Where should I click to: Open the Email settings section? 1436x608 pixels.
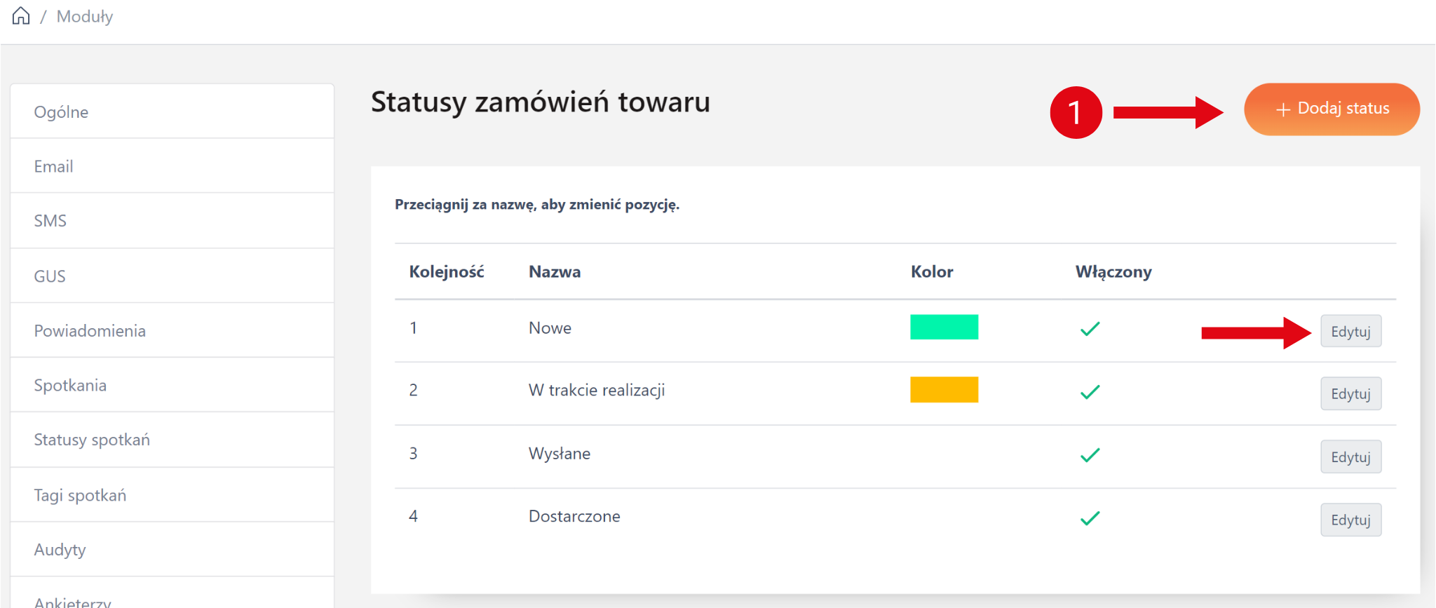[x=53, y=166]
